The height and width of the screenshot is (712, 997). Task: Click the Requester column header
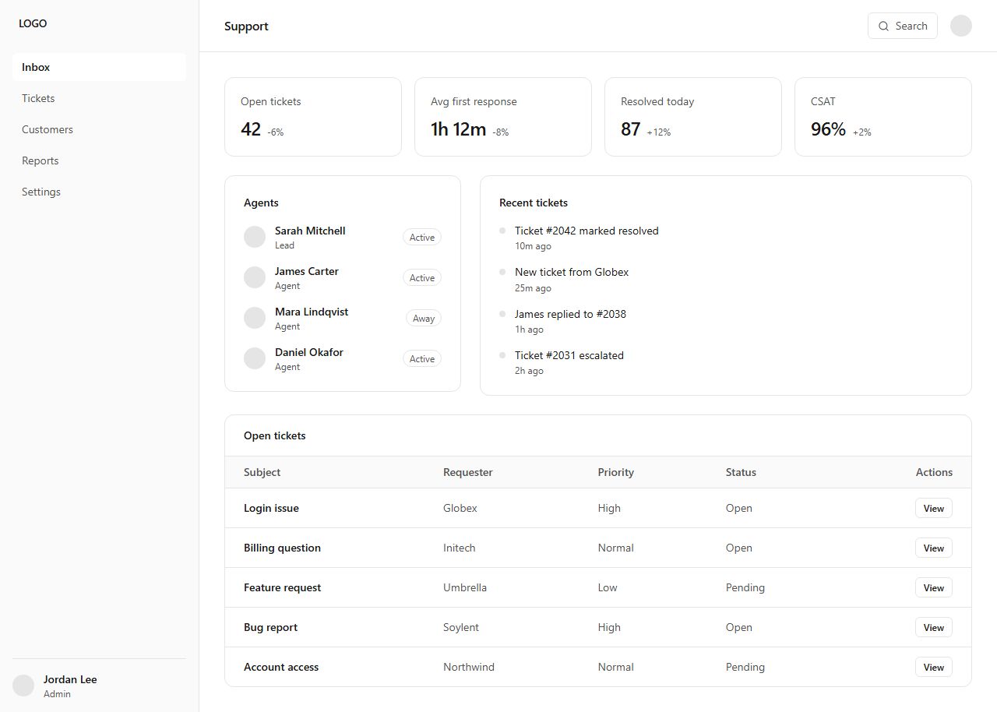[x=468, y=472]
